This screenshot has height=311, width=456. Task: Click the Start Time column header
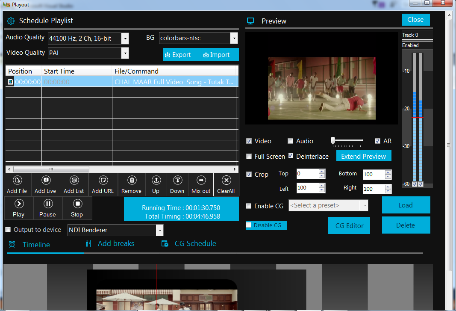[77, 71]
